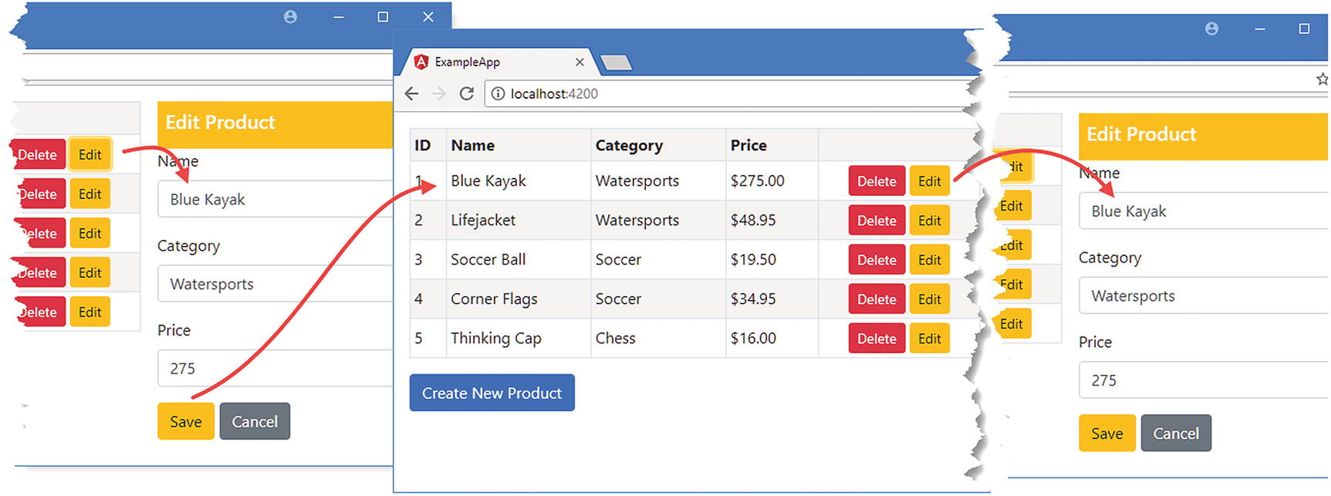Delete the Soccer Ball product
The width and height of the screenshot is (1331, 496).
877,260
